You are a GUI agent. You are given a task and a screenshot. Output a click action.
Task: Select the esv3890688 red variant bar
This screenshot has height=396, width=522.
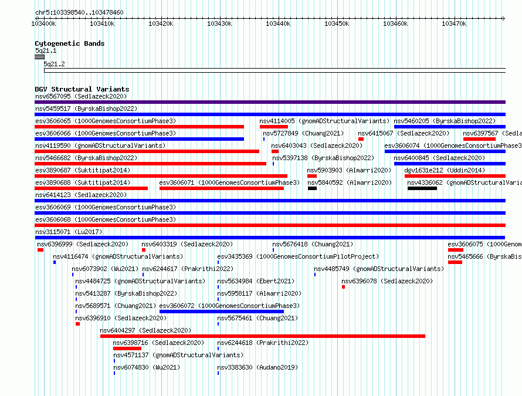(91, 188)
